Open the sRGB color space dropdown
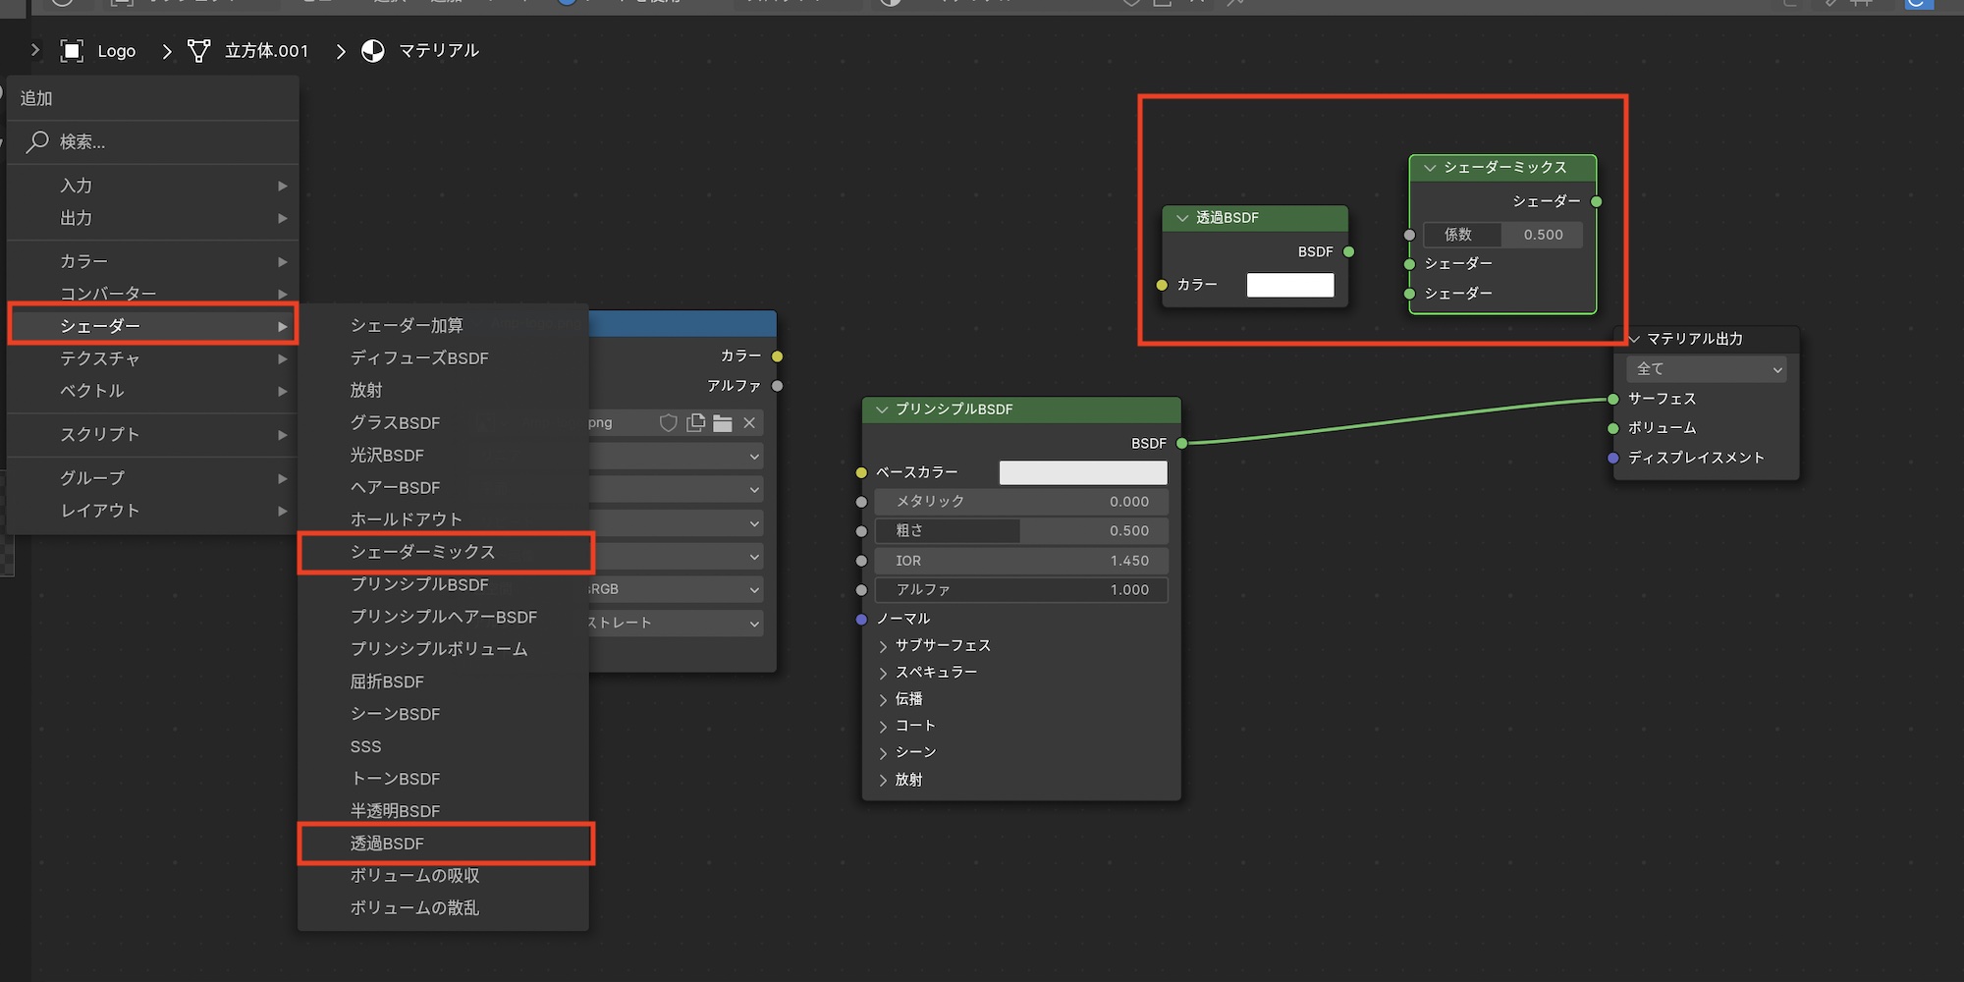Viewport: 1964px width, 982px height. coord(676,589)
